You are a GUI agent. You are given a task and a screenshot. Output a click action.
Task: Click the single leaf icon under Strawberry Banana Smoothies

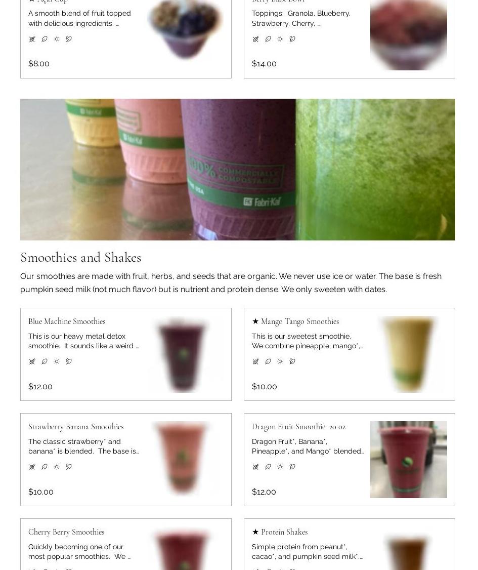[x=45, y=467]
